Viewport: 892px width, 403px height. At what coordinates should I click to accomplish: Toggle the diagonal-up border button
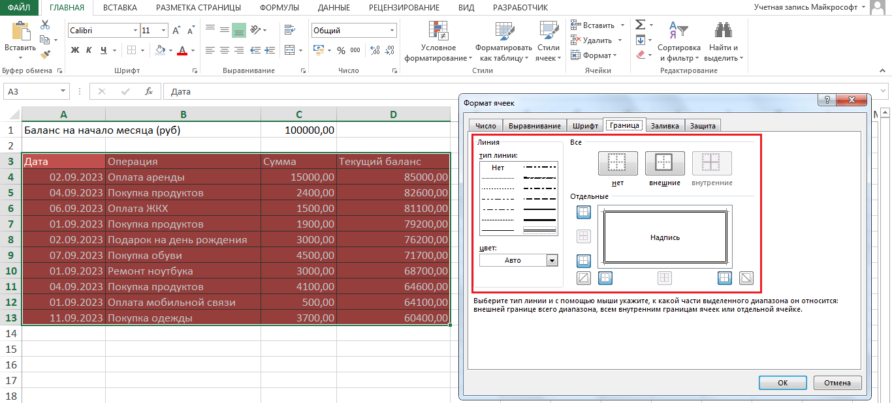coord(584,278)
